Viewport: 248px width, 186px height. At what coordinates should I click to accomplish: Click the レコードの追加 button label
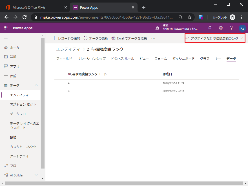[x=69, y=38]
